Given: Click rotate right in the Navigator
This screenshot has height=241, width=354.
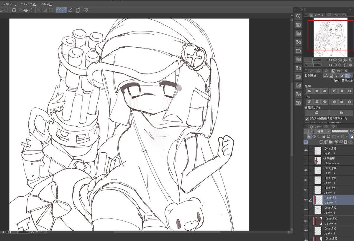Looking at the screenshot, I should tap(340, 65).
